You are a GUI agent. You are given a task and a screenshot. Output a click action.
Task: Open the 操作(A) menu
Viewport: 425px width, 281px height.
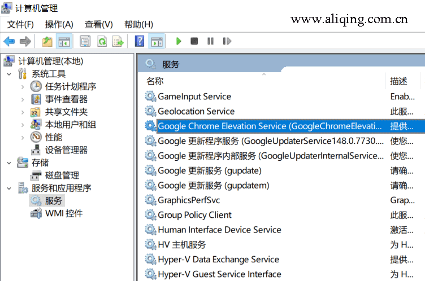[59, 24]
